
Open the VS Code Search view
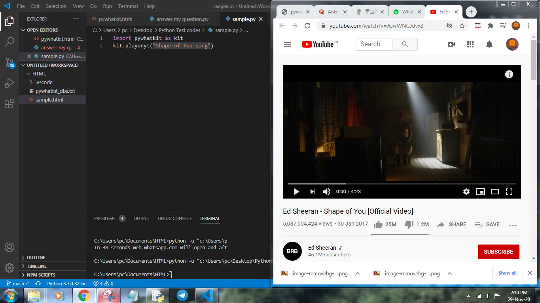[9, 41]
